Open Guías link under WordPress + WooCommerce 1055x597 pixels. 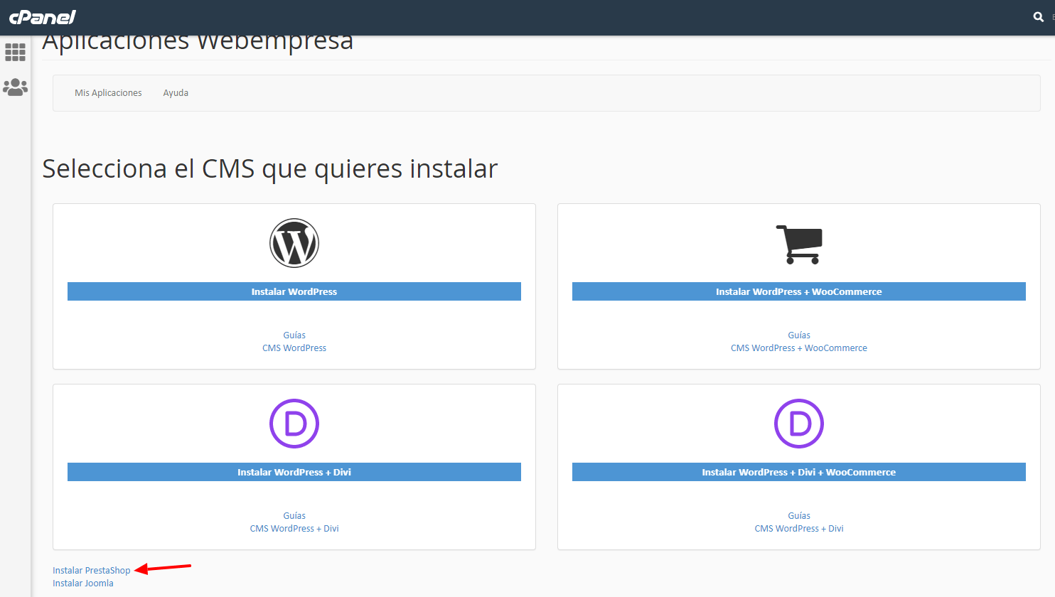(799, 335)
